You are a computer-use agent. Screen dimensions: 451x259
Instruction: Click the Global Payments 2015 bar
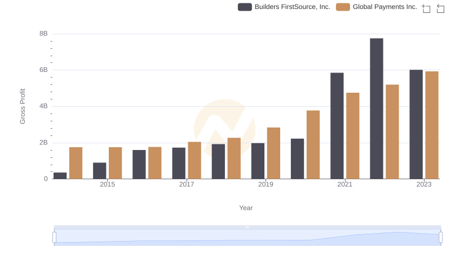[116, 163]
